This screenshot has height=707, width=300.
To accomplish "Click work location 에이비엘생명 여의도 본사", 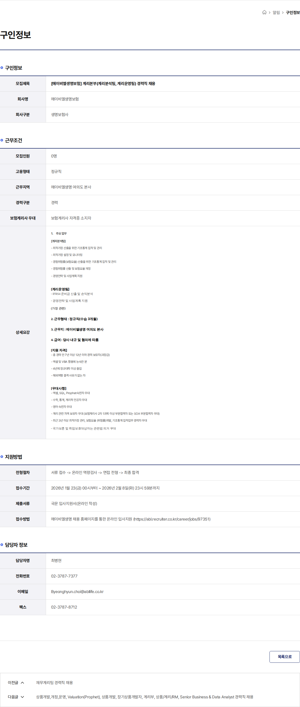I will coord(71,187).
